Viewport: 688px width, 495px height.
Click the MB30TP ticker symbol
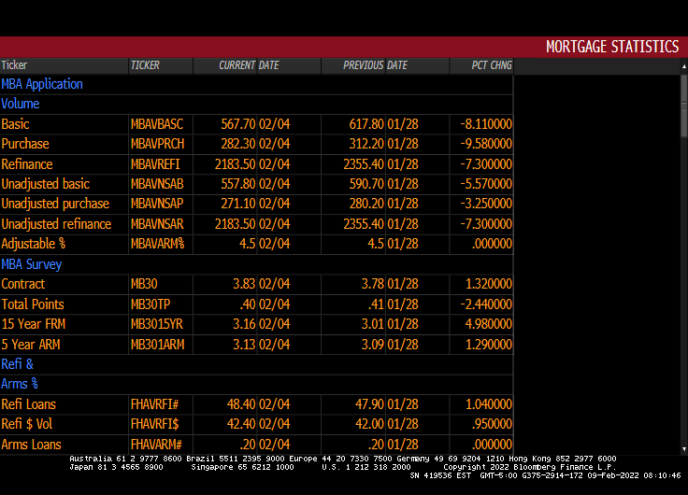(150, 304)
